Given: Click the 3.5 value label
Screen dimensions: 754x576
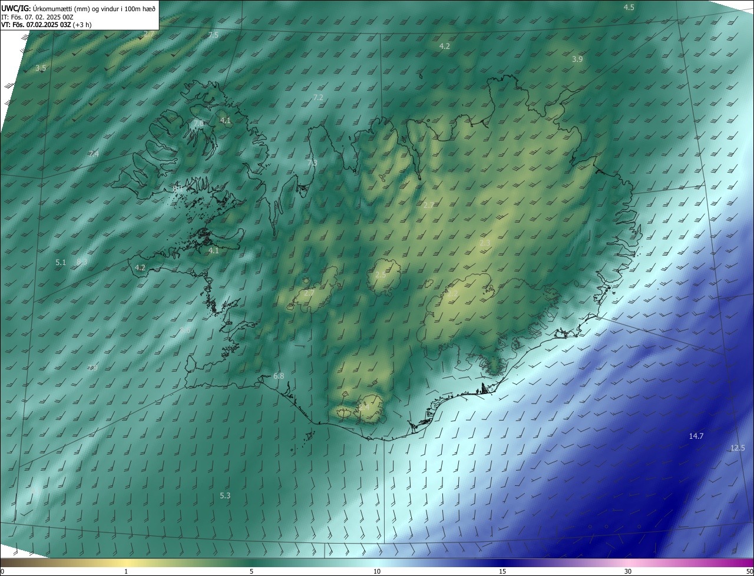Looking at the screenshot, I should tap(41, 68).
